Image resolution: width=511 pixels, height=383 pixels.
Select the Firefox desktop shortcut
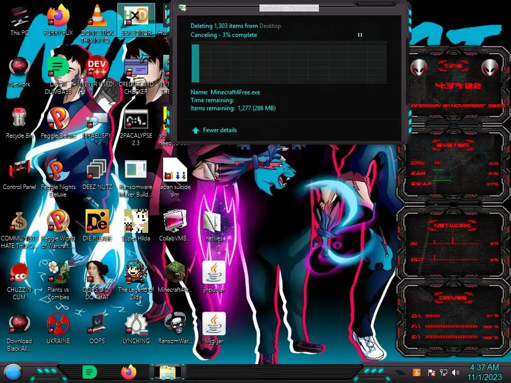point(58,21)
